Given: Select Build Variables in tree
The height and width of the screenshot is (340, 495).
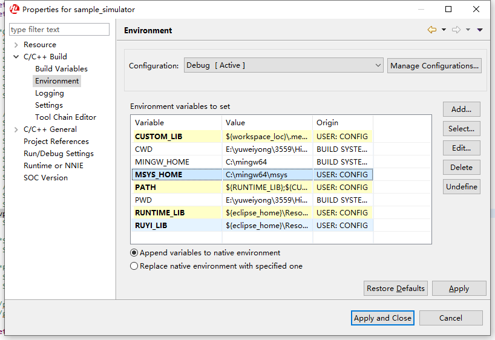Looking at the screenshot, I should [x=61, y=69].
